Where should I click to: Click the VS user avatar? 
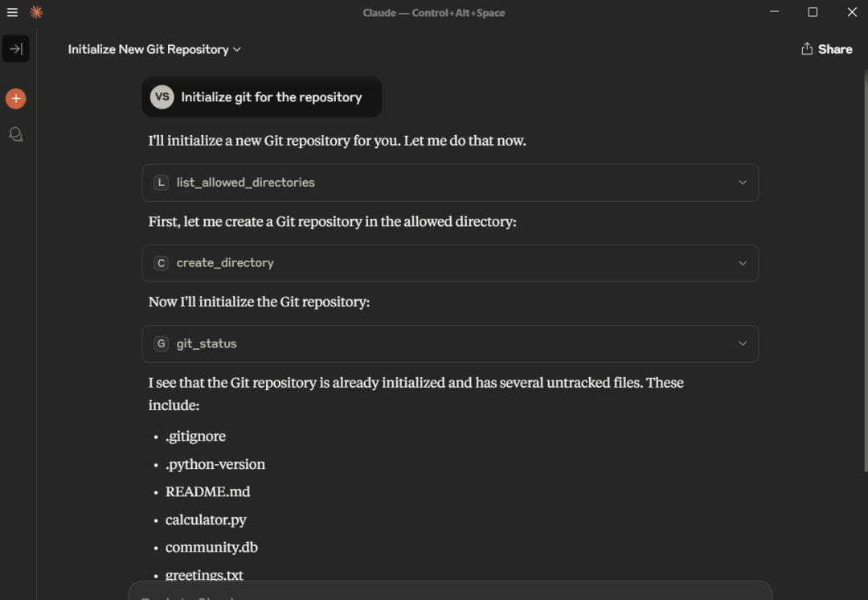point(162,97)
